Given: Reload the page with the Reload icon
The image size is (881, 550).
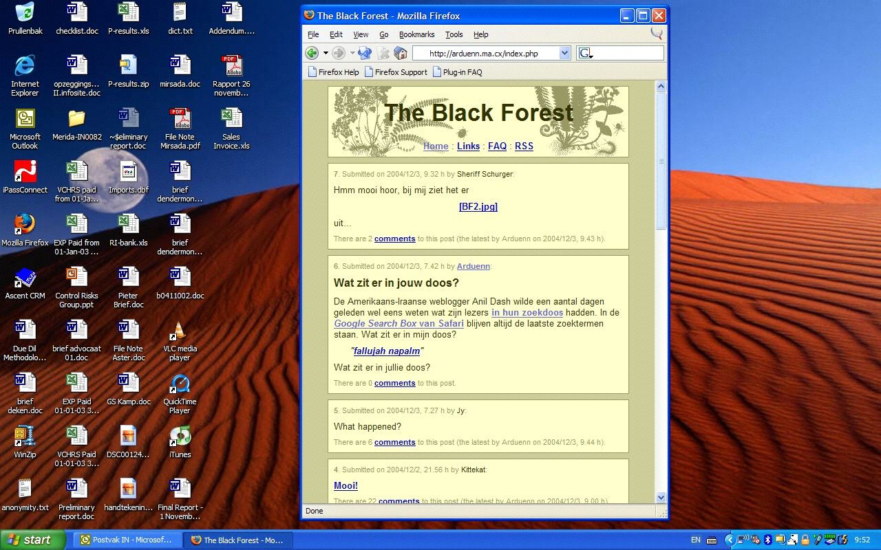Looking at the screenshot, I should pos(365,53).
